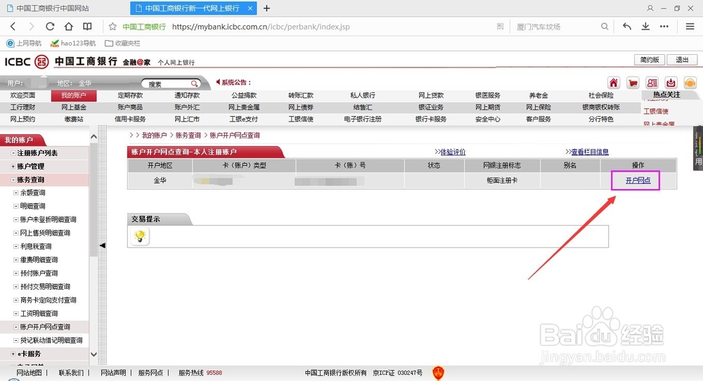Screen dimensions: 703x381
Task: Click the ICBC shopping cart icon
Action: click(x=633, y=83)
